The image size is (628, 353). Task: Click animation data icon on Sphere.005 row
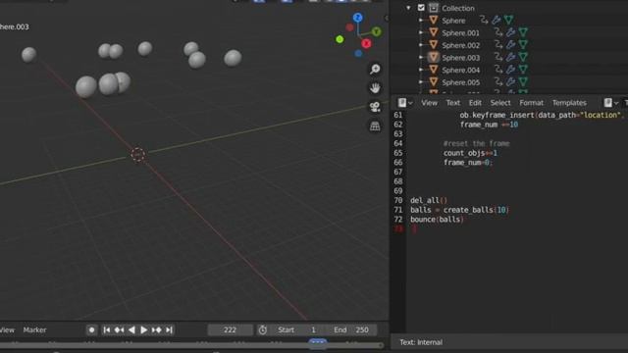pos(498,81)
